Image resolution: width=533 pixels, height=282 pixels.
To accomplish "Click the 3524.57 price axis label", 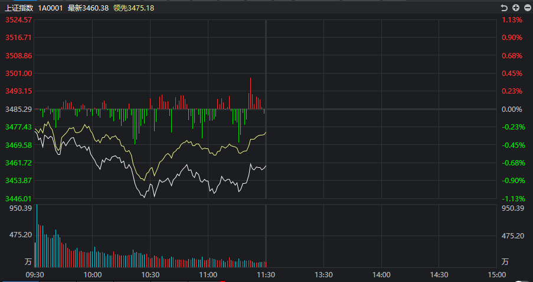I will point(19,19).
